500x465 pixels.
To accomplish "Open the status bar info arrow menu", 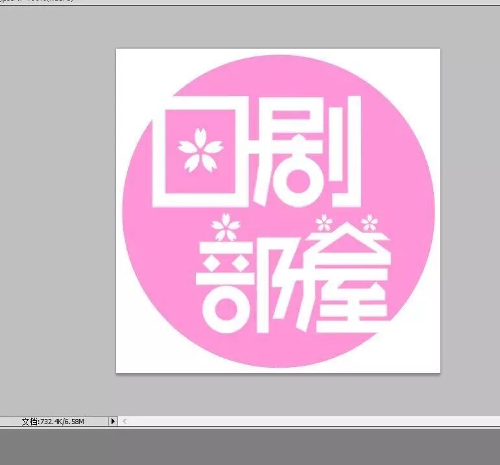I will point(113,422).
